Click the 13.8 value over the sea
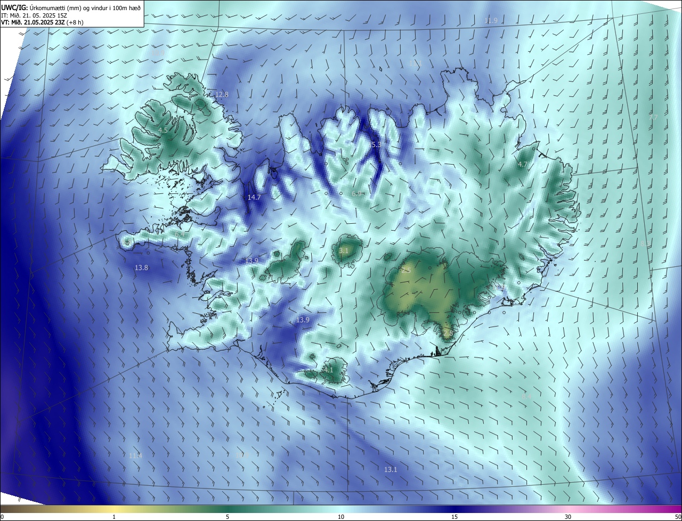682x521 pixels. (141, 268)
